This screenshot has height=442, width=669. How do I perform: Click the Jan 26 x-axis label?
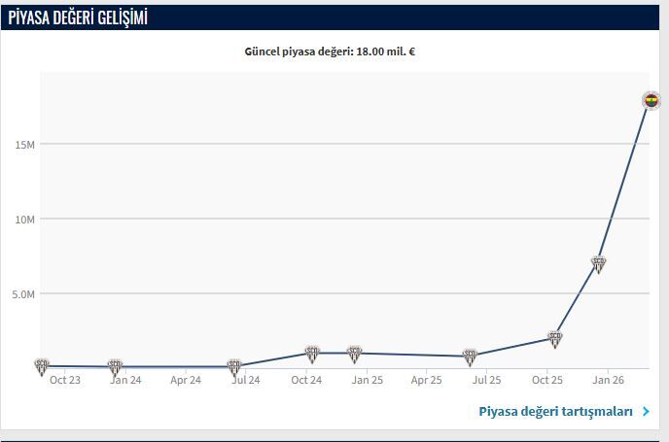coord(608,380)
